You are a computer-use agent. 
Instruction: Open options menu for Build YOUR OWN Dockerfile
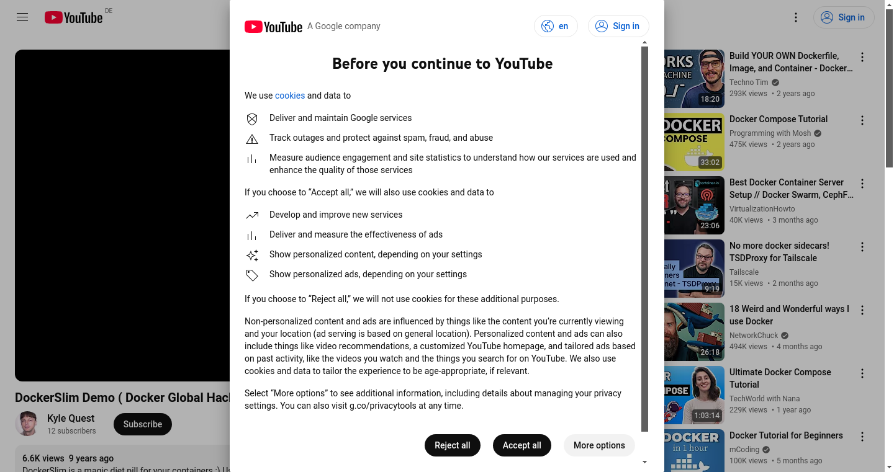[862, 57]
